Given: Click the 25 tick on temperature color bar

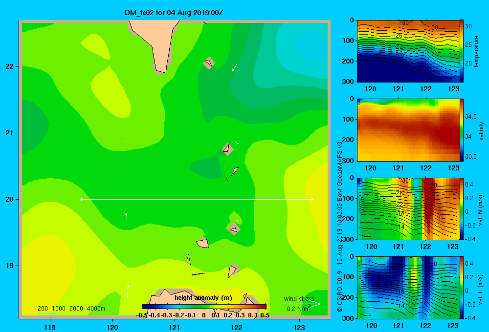Looking at the screenshot, I should coord(468,45).
